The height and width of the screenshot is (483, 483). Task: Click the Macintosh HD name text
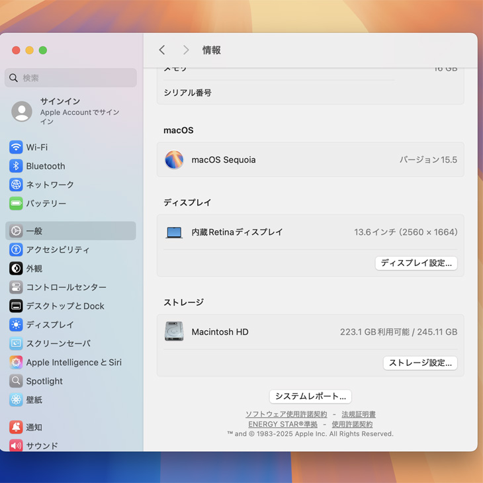[220, 331]
